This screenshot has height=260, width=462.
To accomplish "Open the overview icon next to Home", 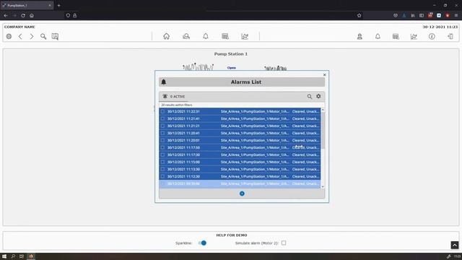I will click(x=186, y=36).
